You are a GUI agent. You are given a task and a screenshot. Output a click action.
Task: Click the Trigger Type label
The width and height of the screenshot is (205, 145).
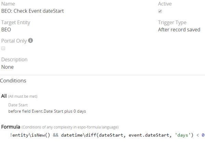(172, 22)
